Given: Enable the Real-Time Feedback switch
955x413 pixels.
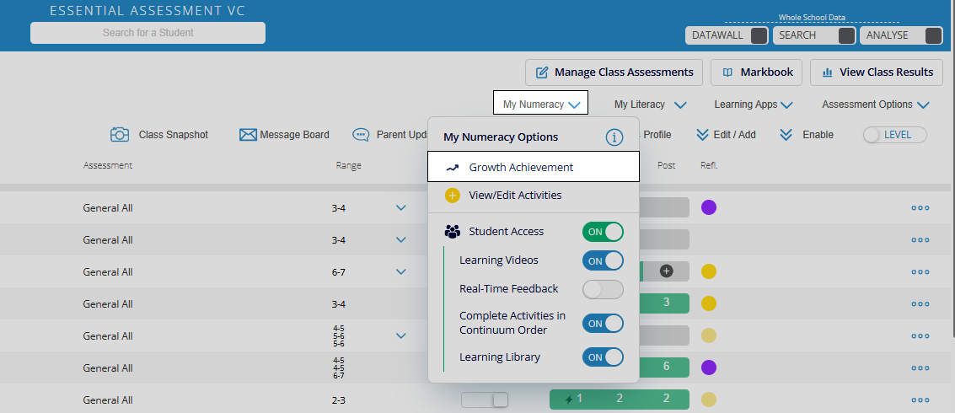Looking at the screenshot, I should click(x=603, y=289).
